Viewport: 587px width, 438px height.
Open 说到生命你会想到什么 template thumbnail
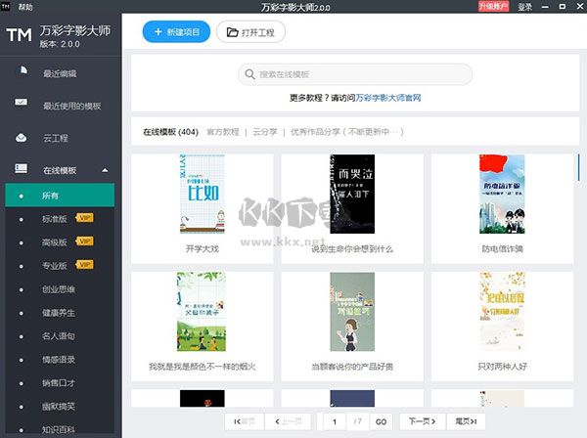pyautogui.click(x=352, y=194)
